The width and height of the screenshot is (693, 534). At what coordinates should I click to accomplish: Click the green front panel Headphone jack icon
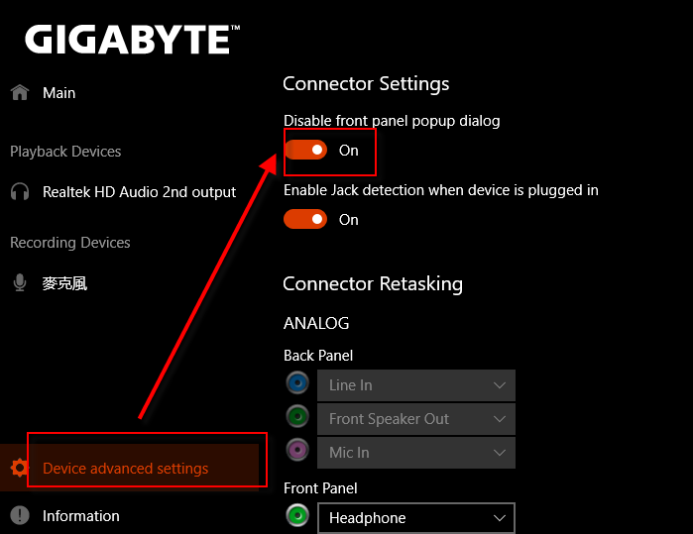coord(296,517)
